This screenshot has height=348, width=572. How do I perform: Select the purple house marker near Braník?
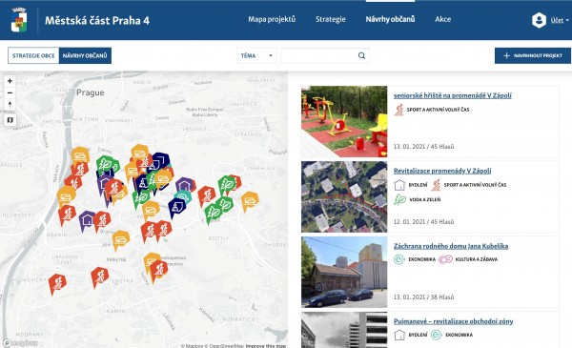(x=87, y=220)
